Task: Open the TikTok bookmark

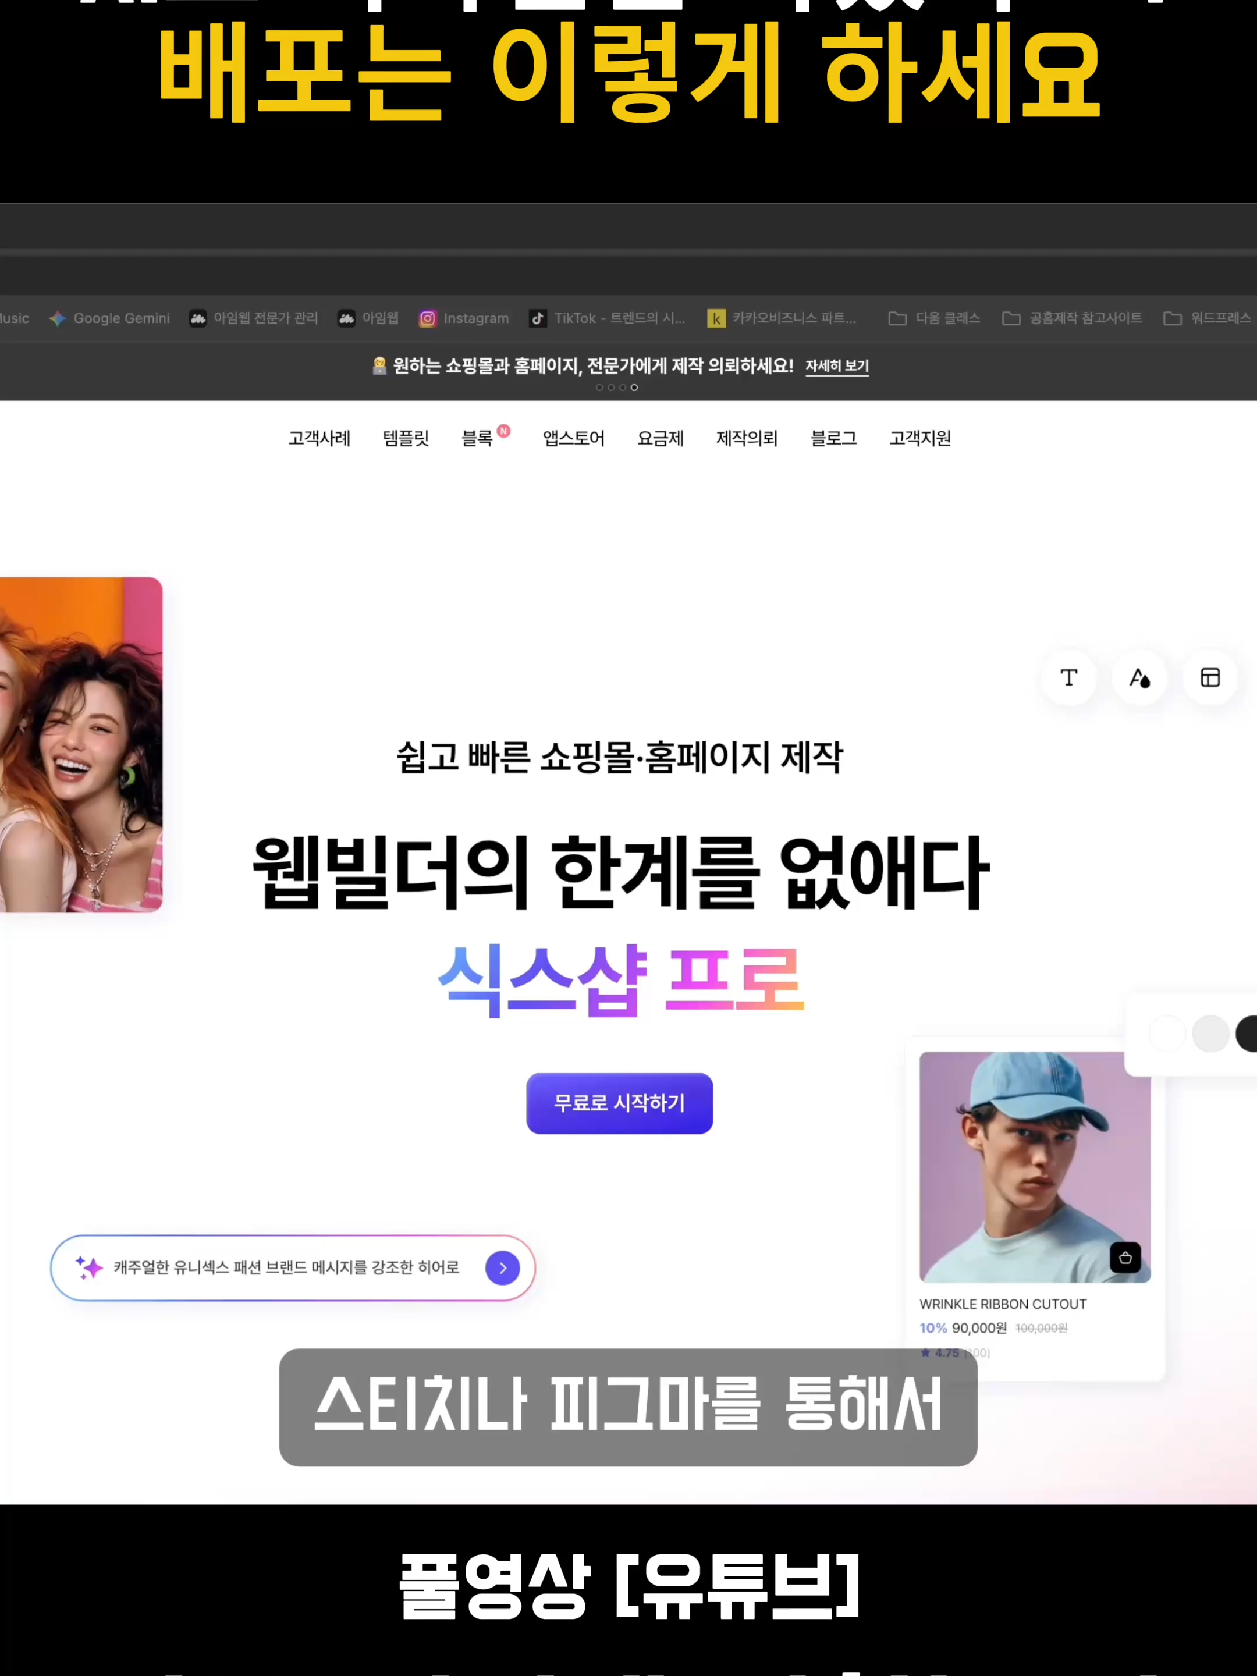Action: 607,318
